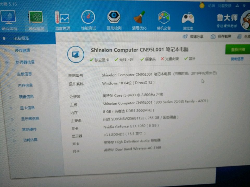Click the 鲁大师 mascot avatar
The height and width of the screenshot is (187, 250).
tap(246, 20)
